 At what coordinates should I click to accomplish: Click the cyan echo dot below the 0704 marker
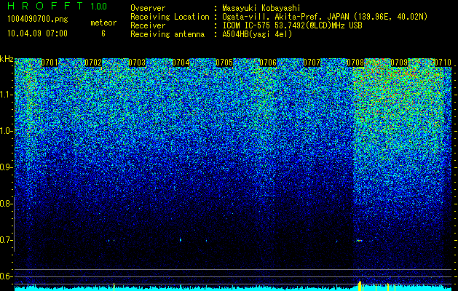[x=181, y=240]
